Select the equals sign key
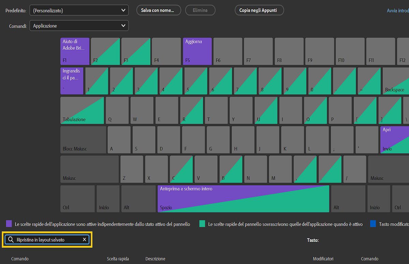Image resolution: width=409 pixels, height=264 pixels. (369, 81)
